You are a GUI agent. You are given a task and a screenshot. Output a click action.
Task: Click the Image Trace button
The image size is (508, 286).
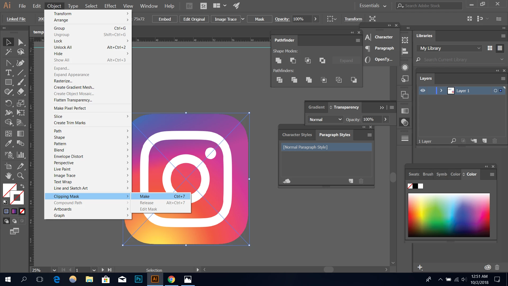[x=225, y=19]
